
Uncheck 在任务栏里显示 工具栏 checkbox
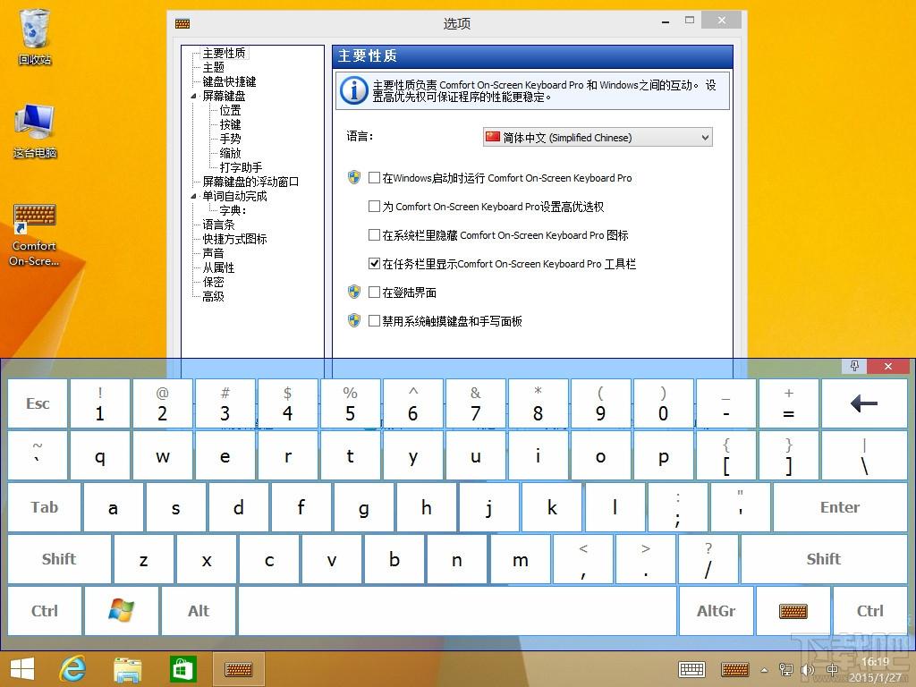pos(375,264)
